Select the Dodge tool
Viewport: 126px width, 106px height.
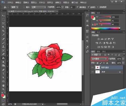(3, 66)
